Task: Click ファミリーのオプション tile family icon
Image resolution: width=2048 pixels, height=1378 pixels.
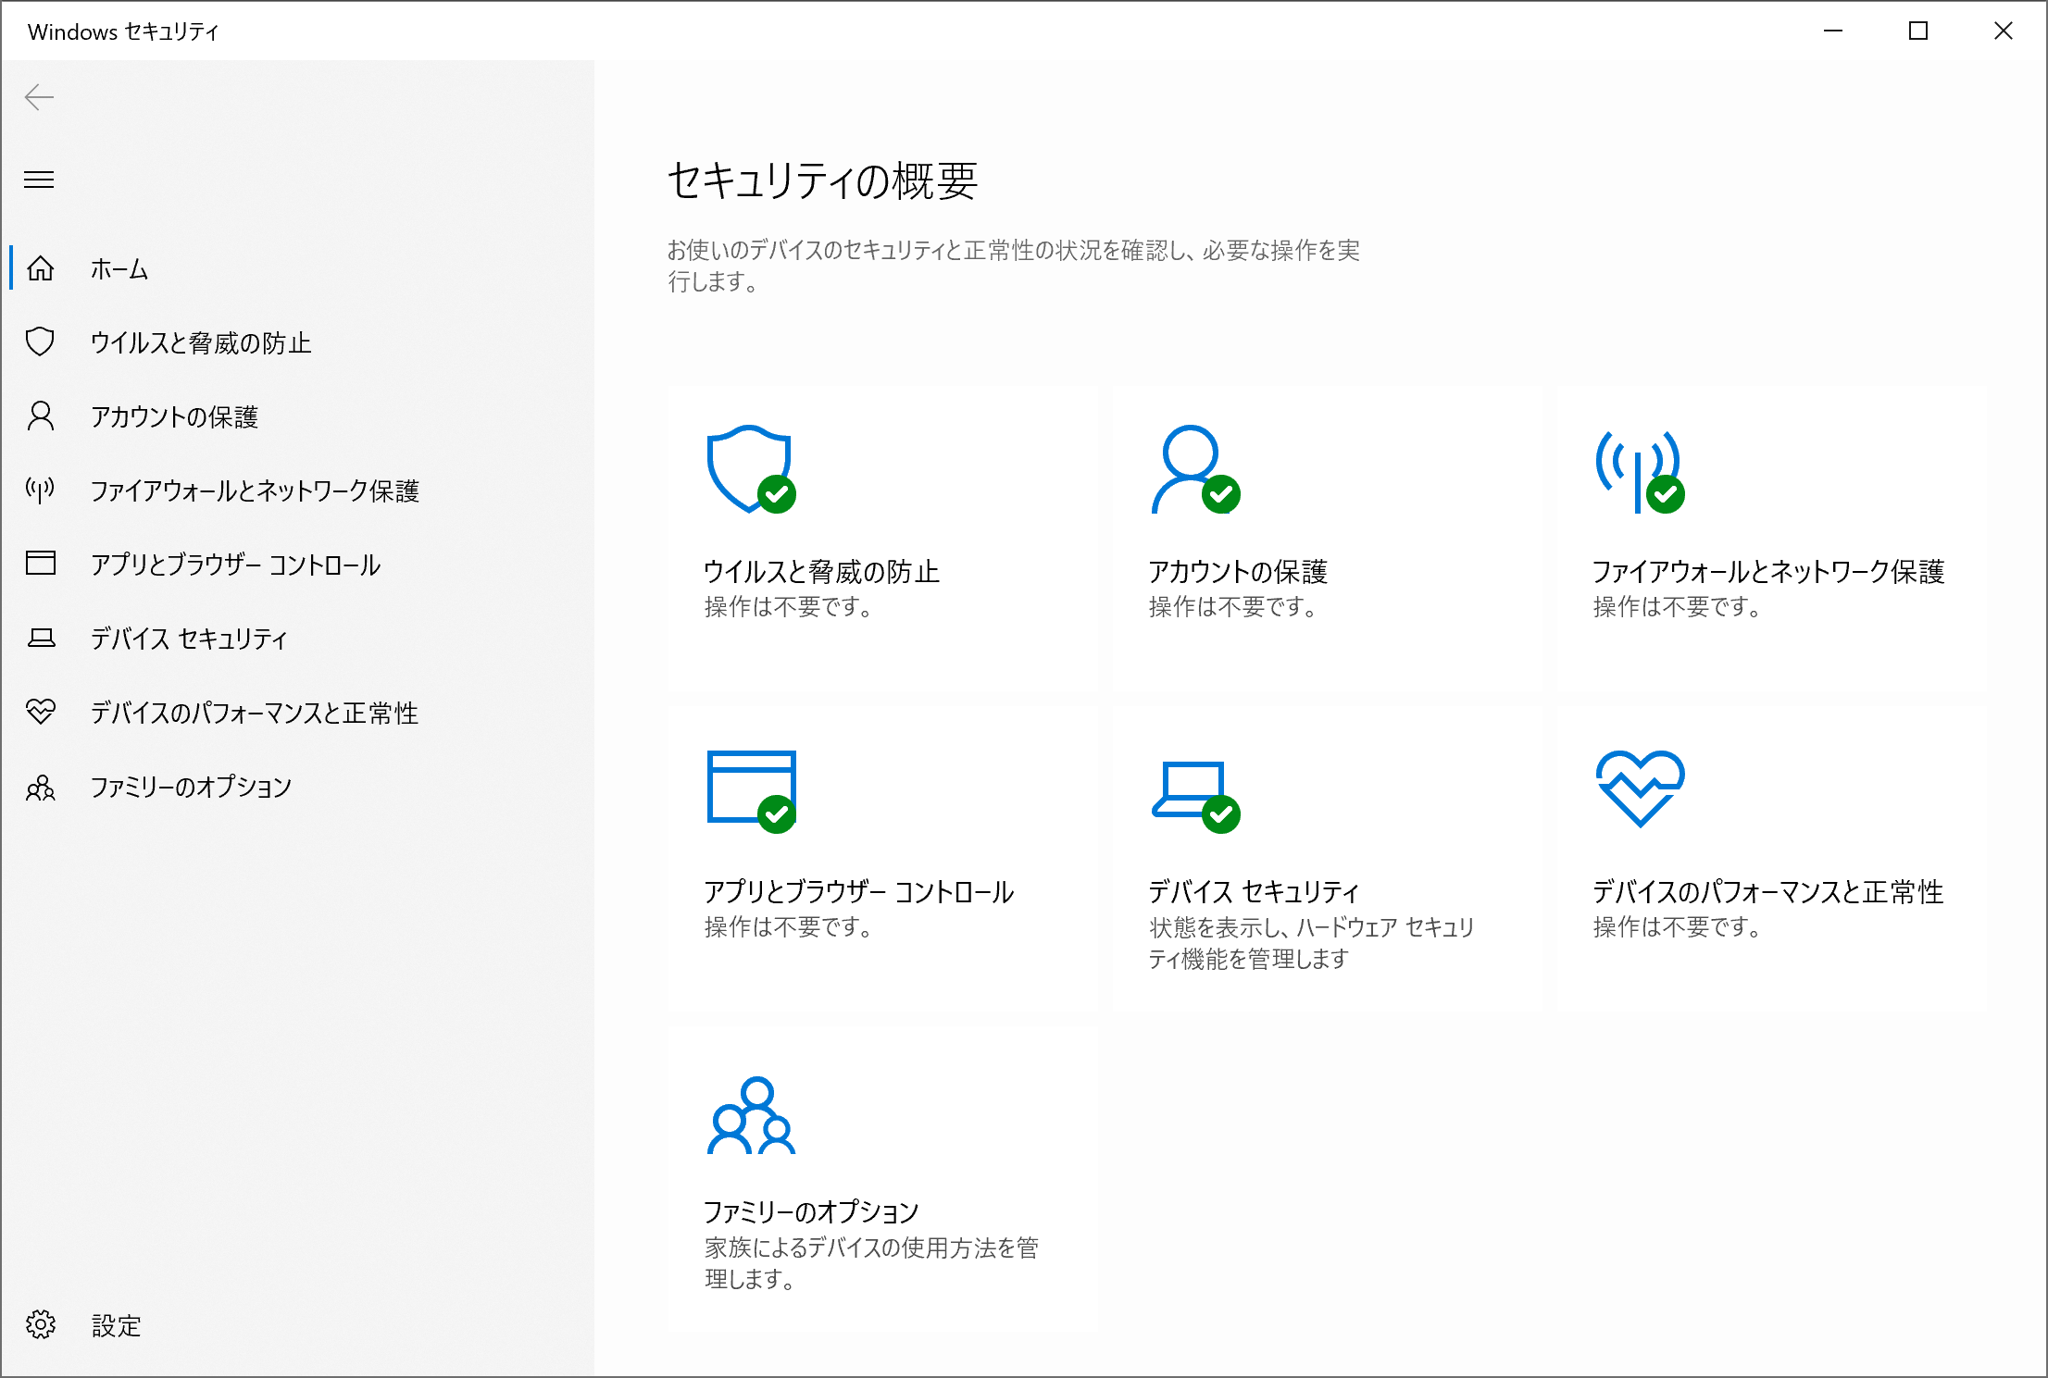Action: coord(751,1116)
